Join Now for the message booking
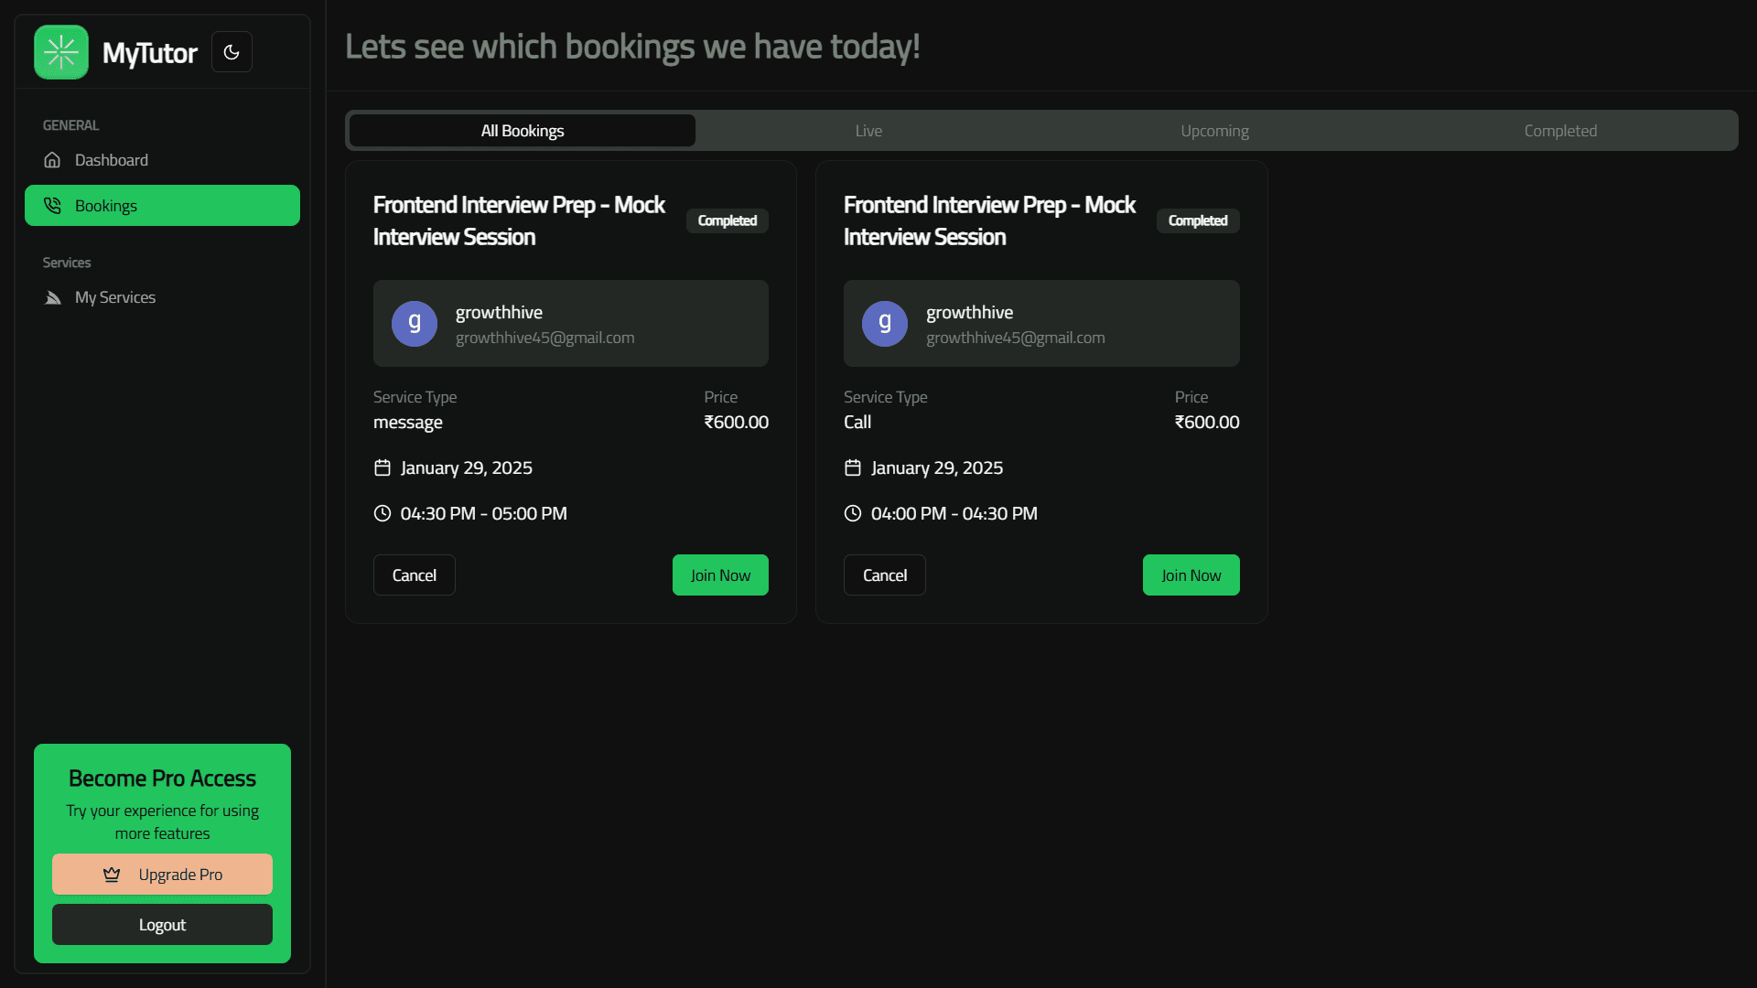The width and height of the screenshot is (1757, 988). (720, 575)
